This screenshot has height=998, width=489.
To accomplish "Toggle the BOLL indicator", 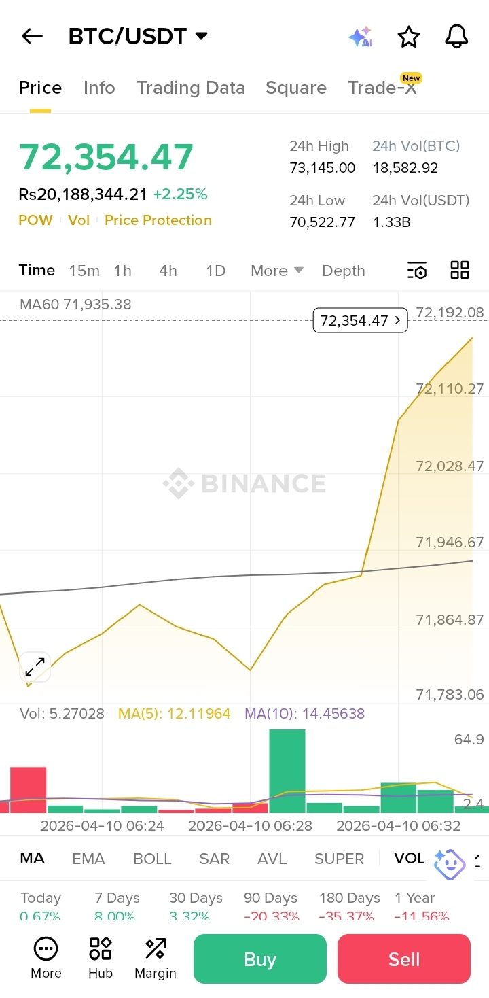I will tap(152, 859).
